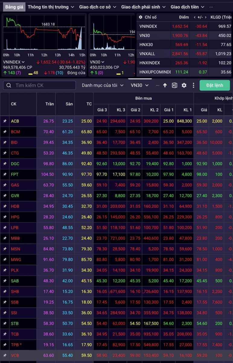Open the HPG stock symbol link
This screenshot has width=233, height=363.
point(15,217)
